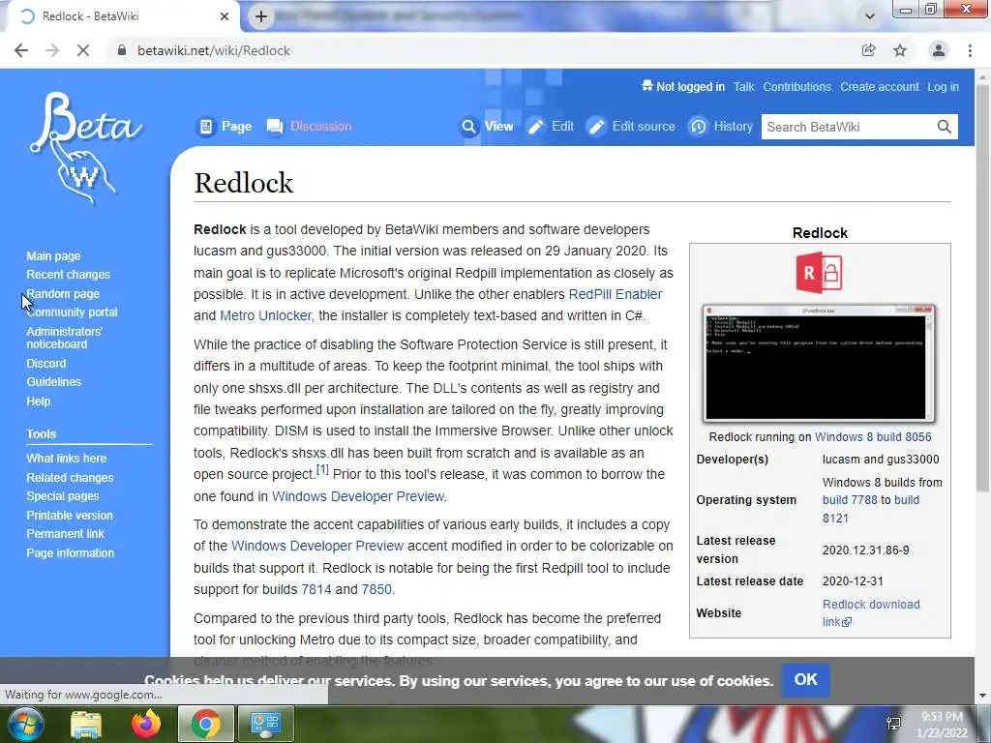The height and width of the screenshot is (743, 991).
Task: Open Firefox from taskbar
Action: click(146, 724)
